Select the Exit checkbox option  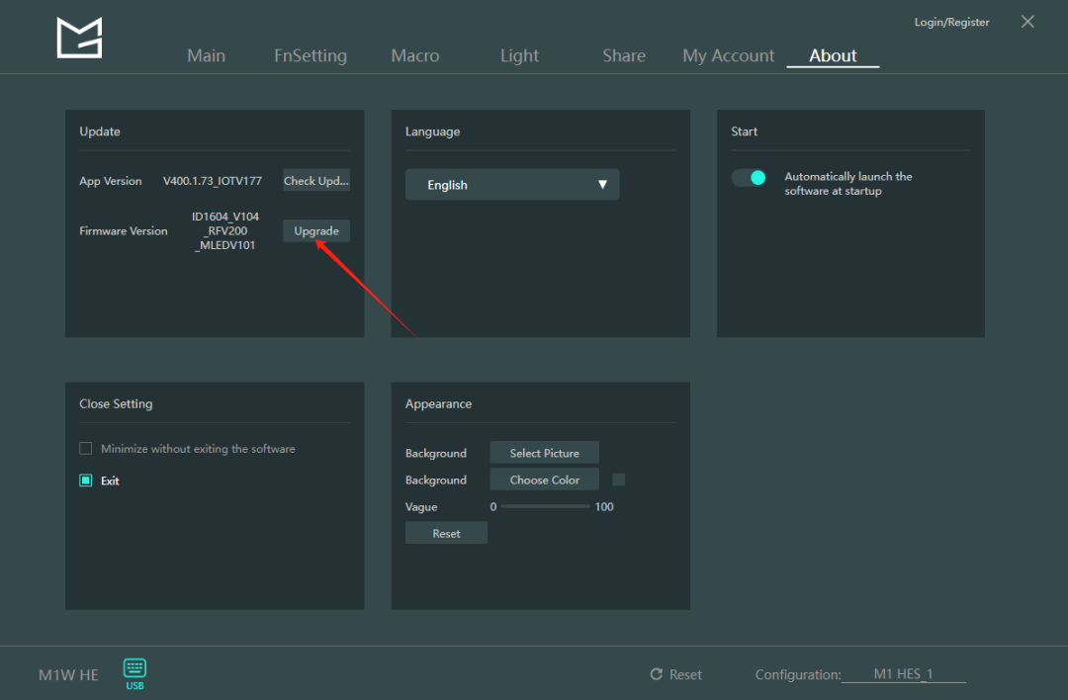86,481
